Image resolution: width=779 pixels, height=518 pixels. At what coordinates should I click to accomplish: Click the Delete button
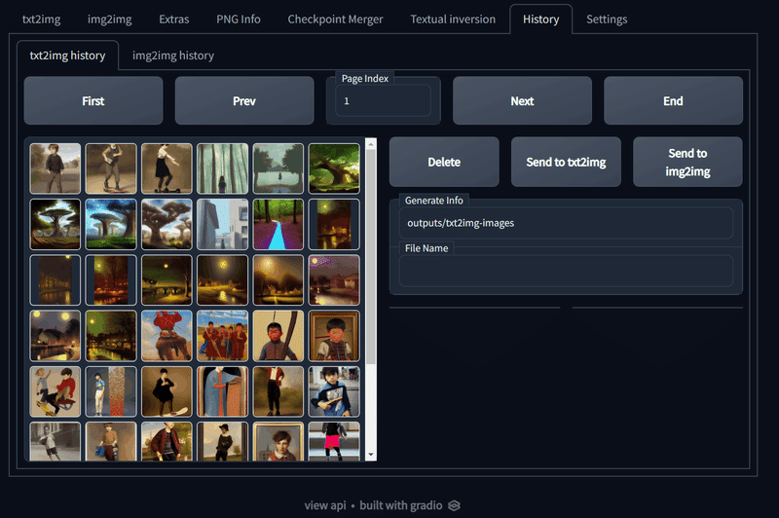click(x=444, y=162)
